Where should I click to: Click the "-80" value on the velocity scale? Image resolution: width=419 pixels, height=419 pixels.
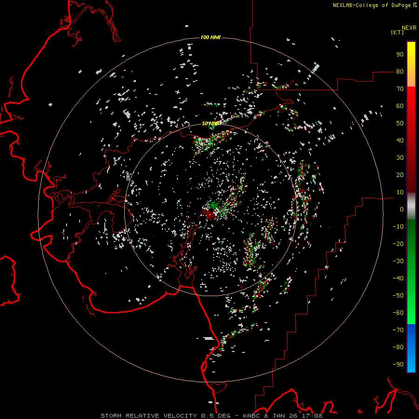click(x=398, y=347)
